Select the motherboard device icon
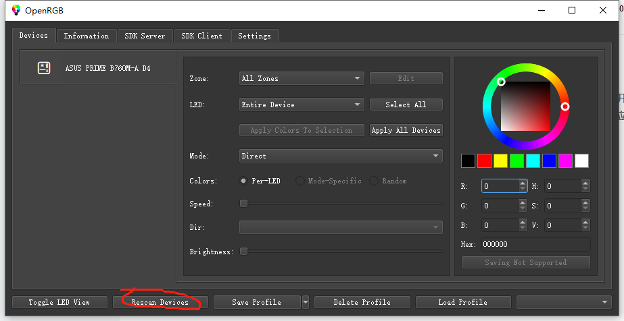 (x=44, y=68)
